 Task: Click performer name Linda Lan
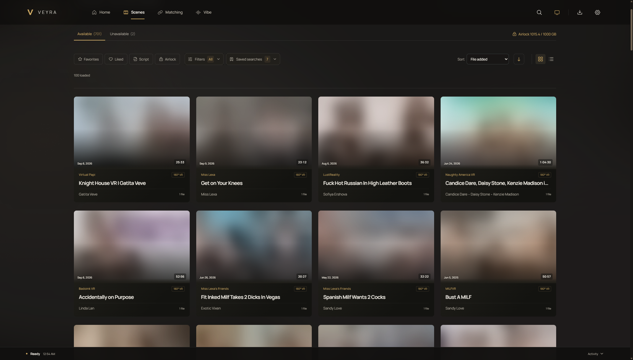pyautogui.click(x=87, y=308)
